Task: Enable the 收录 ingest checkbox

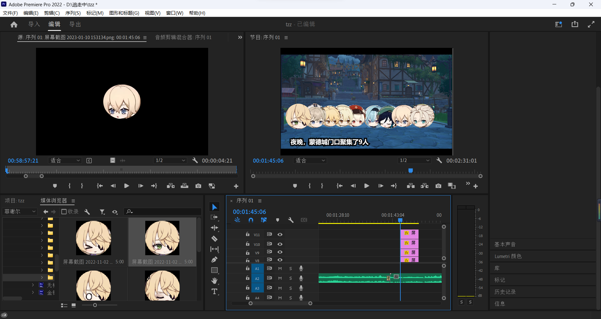Action: tap(64, 212)
